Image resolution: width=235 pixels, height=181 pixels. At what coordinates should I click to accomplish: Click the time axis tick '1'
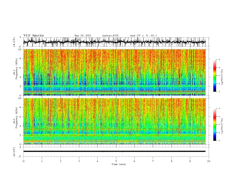click(42, 161)
